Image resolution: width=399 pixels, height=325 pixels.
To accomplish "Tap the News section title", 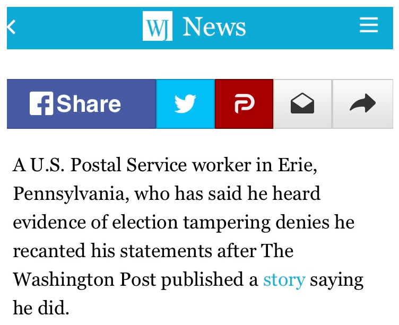I will coord(214,27).
